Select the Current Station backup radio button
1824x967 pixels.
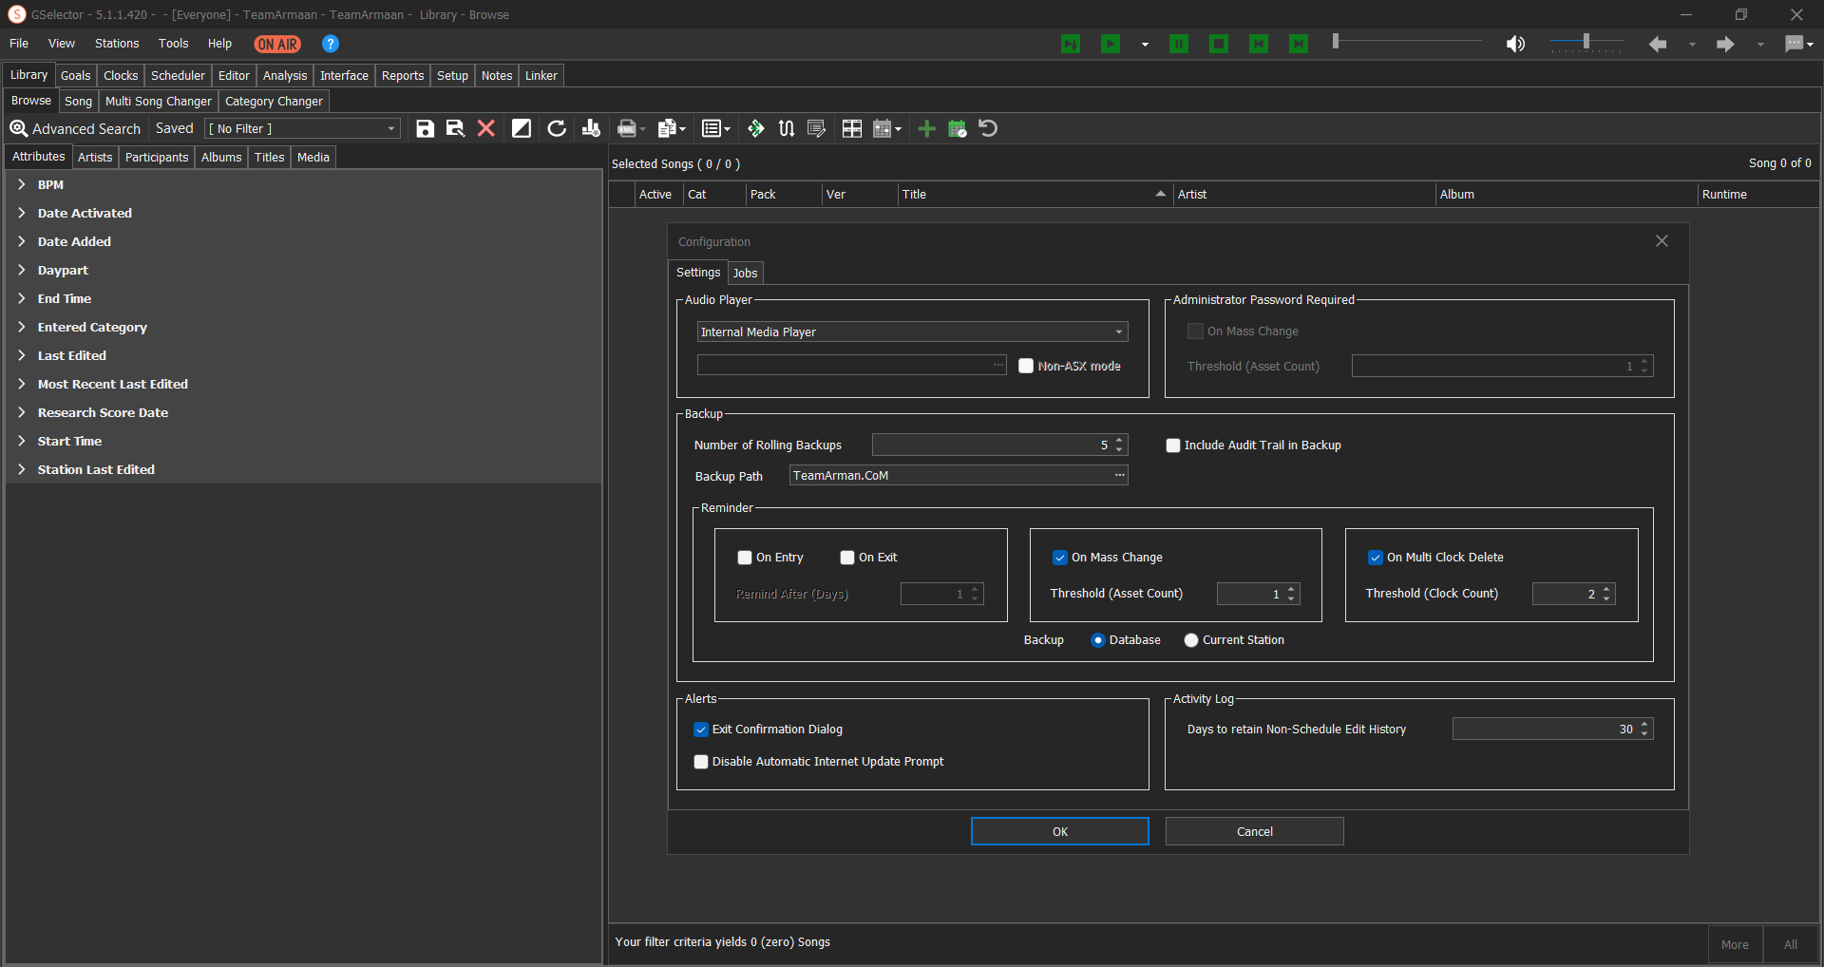tap(1191, 640)
